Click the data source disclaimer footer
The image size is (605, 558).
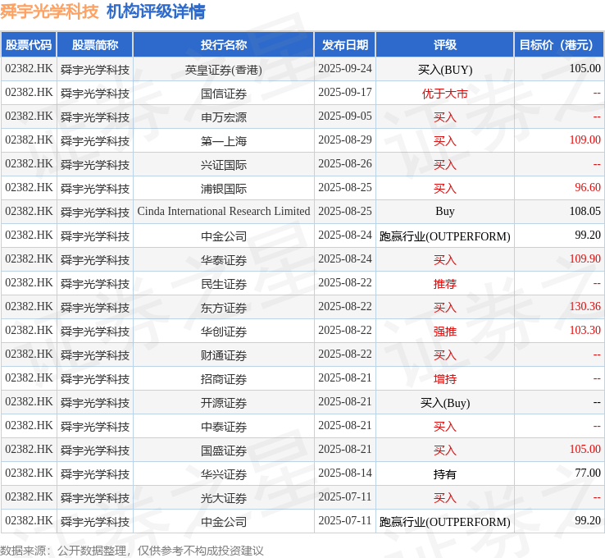click(x=131, y=551)
